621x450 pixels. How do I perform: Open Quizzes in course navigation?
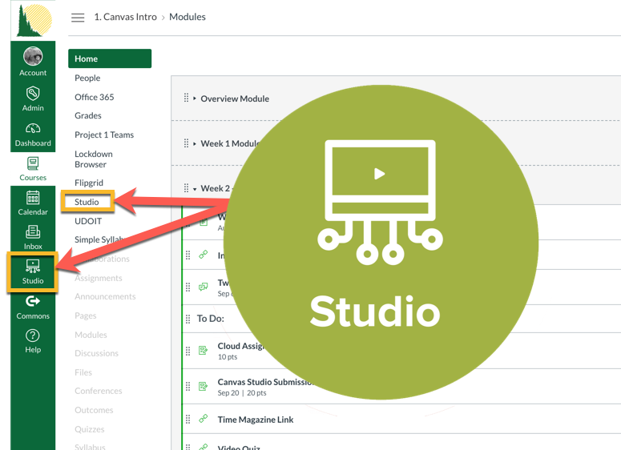pyautogui.click(x=90, y=429)
